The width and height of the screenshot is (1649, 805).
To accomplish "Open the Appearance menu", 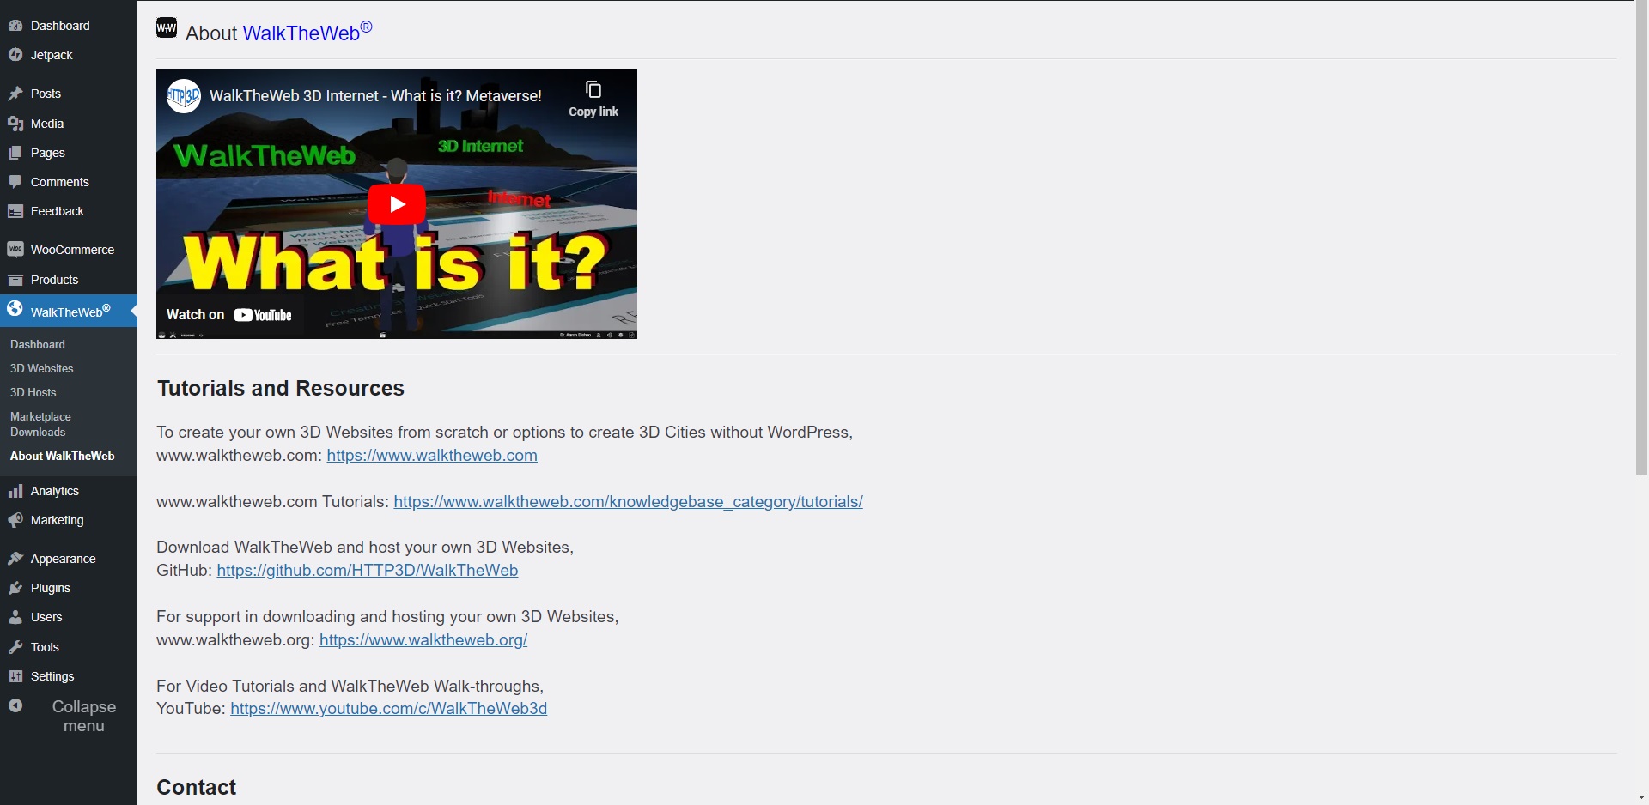I will tap(64, 559).
